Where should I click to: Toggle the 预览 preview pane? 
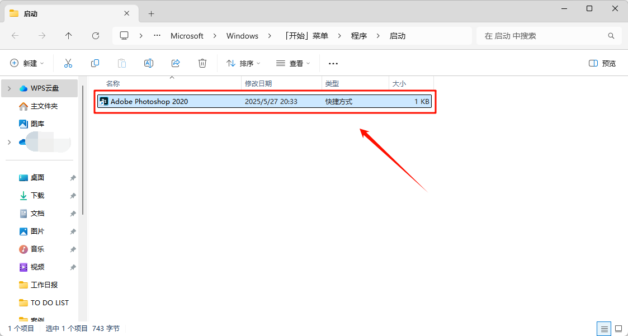(602, 63)
